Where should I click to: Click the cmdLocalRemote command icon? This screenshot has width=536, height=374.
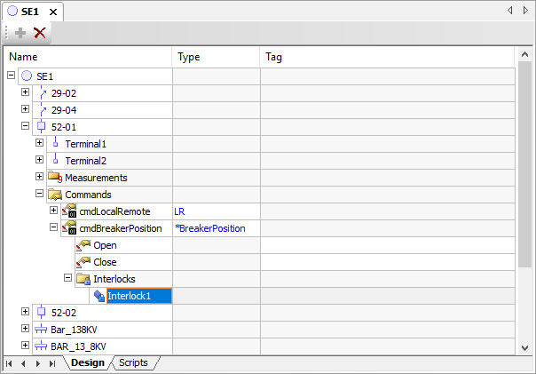(x=68, y=211)
